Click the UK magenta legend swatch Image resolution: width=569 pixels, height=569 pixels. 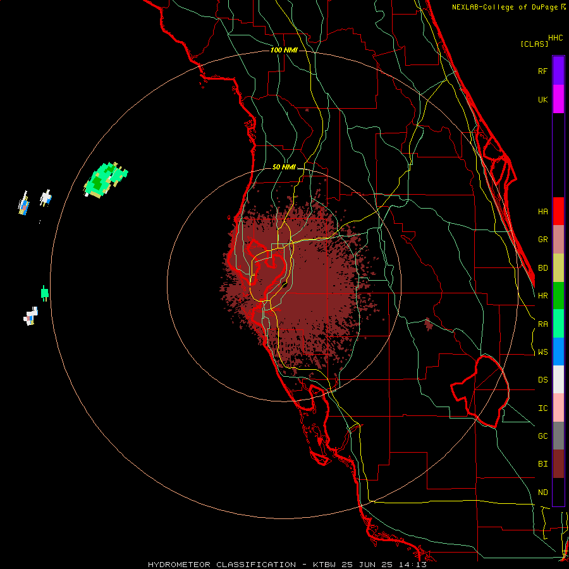coord(558,99)
